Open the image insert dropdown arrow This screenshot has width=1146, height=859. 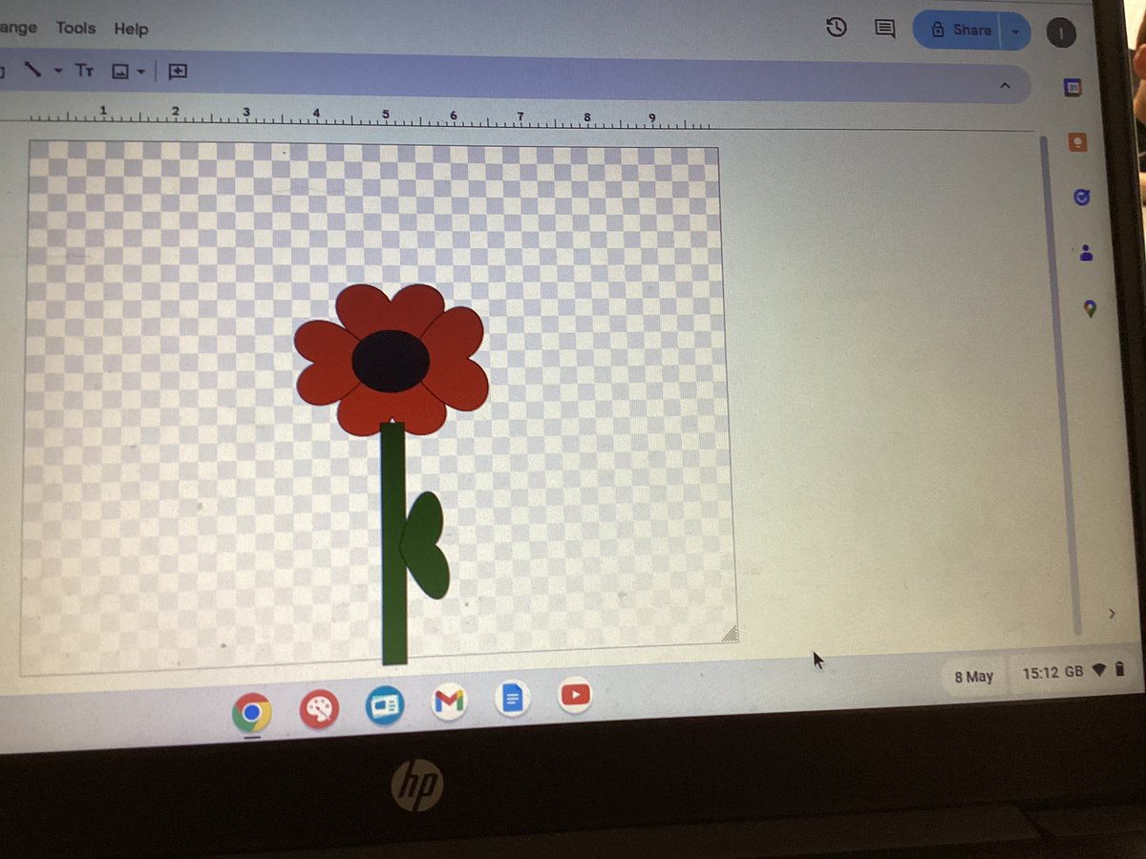coord(138,70)
